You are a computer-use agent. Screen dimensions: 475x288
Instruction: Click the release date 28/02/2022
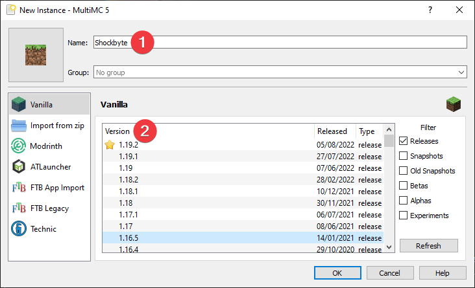tap(335, 179)
